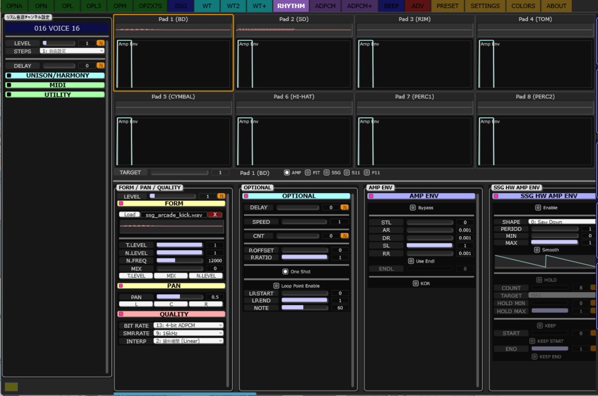This screenshot has height=396, width=598.
Task: Enable the Loop Point Enable checkbox
Action: point(276,286)
